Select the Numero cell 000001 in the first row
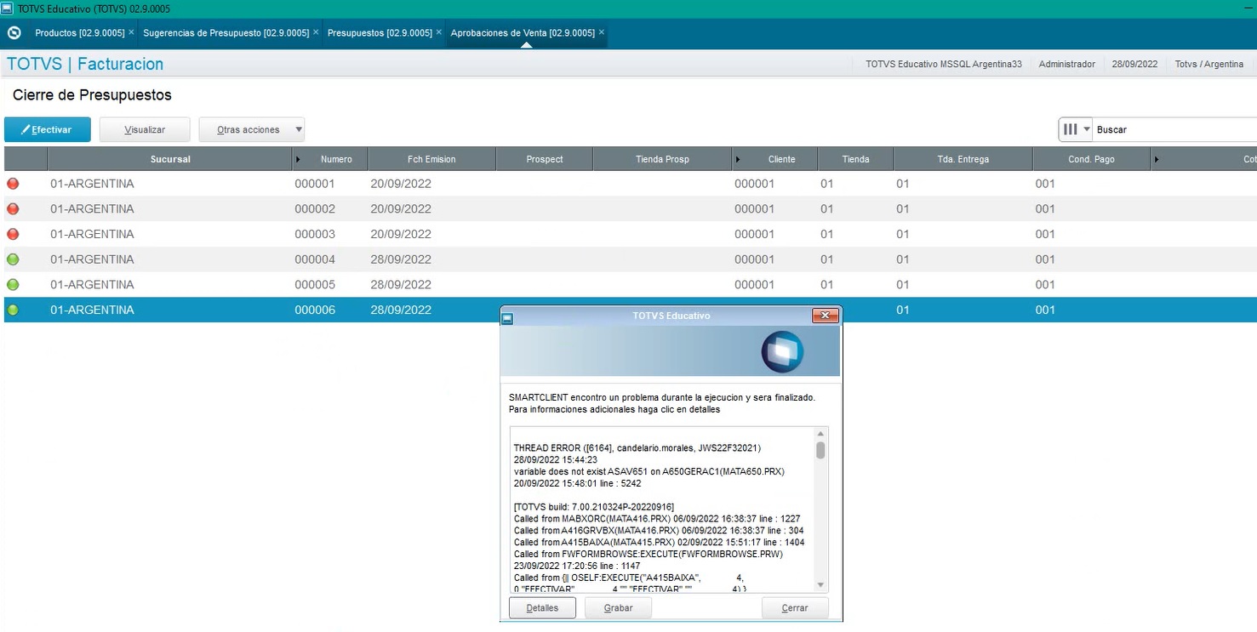 [x=315, y=184]
